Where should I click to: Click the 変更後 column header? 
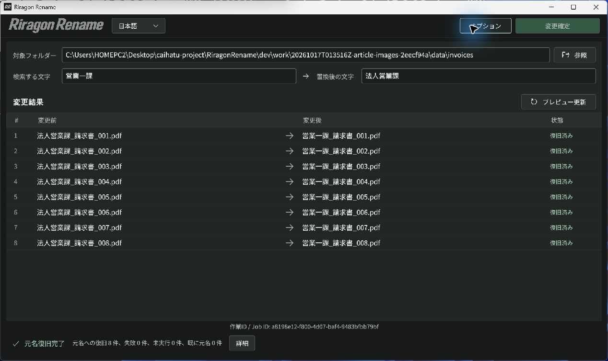pyautogui.click(x=312, y=120)
